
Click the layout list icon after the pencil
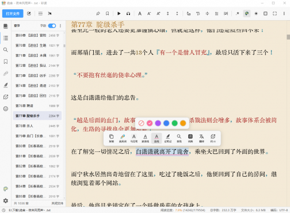point(40,13)
